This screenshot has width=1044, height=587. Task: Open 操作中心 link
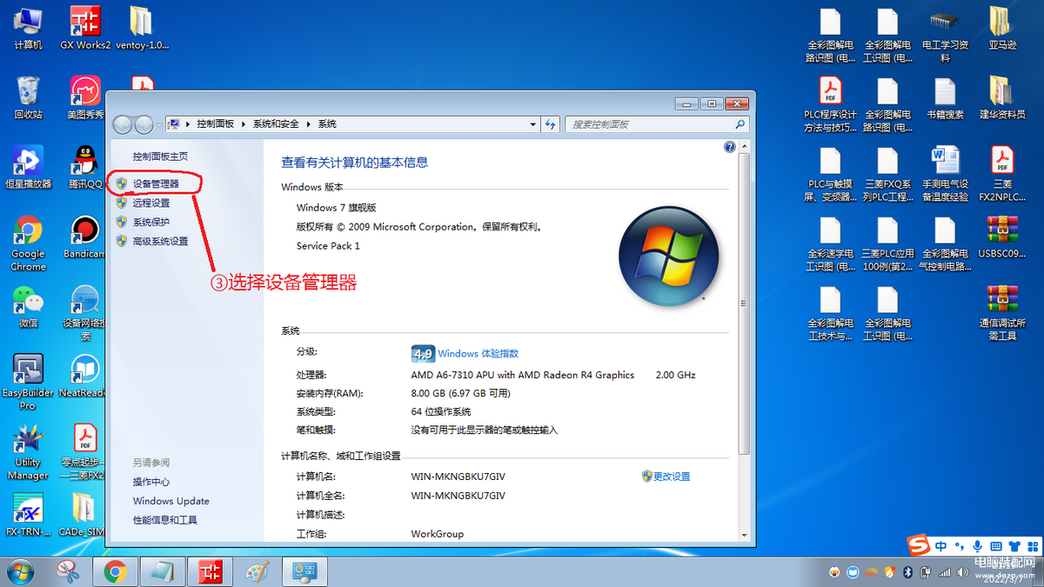(151, 482)
